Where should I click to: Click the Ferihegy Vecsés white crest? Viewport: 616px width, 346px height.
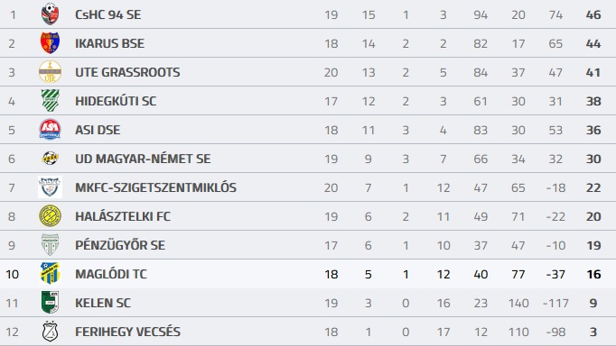click(50, 332)
